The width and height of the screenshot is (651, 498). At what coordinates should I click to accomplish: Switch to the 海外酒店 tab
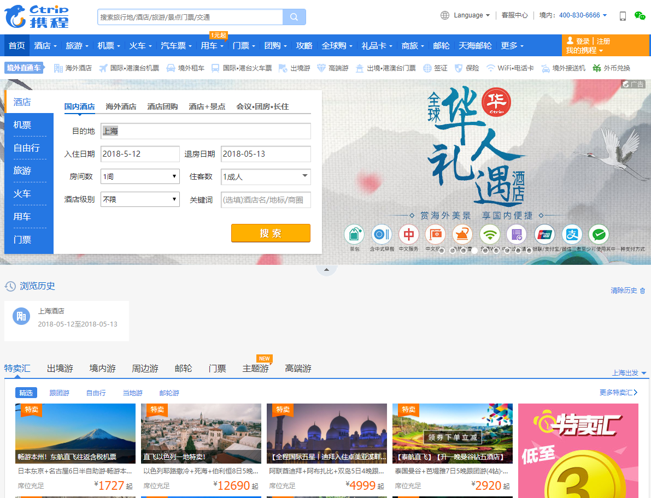121,106
